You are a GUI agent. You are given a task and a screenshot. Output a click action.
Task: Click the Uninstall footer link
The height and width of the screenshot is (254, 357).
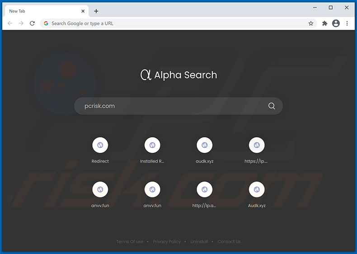[x=199, y=241]
